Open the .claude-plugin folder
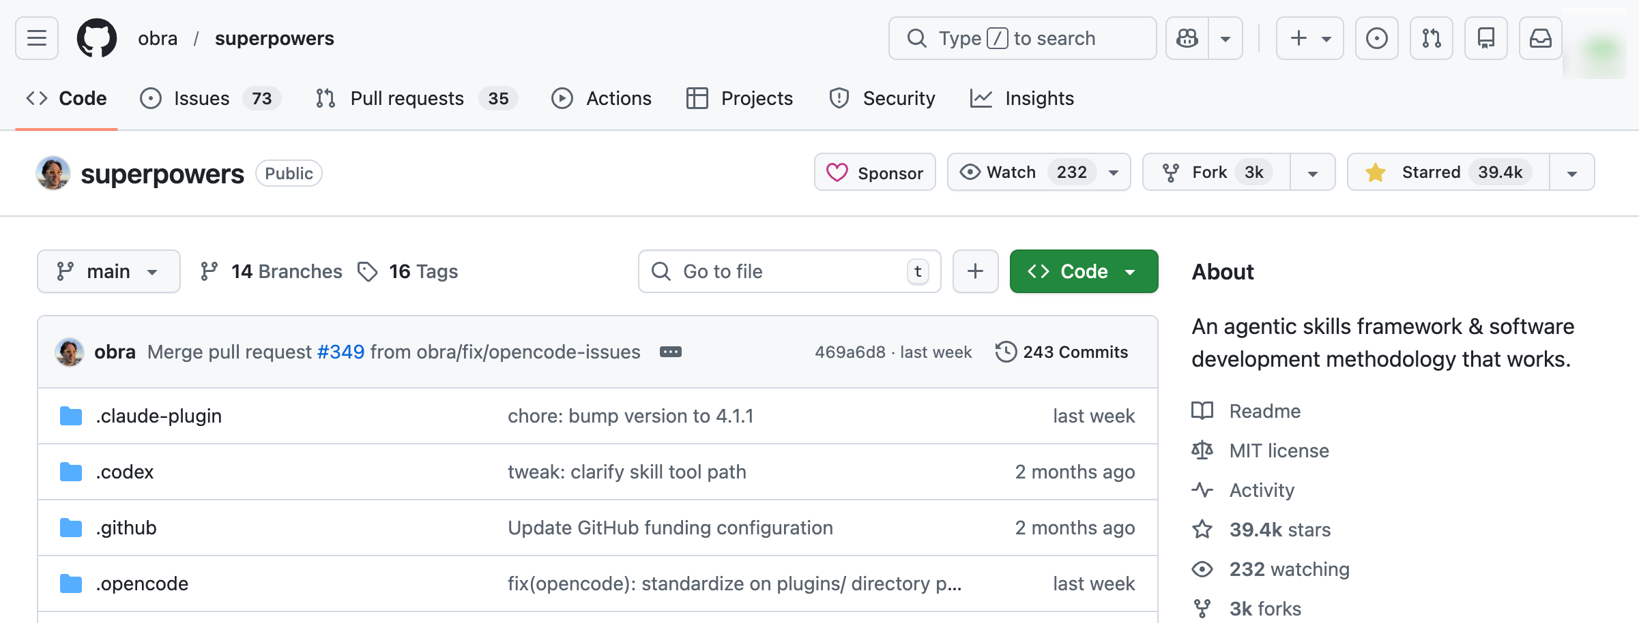Image resolution: width=1639 pixels, height=623 pixels. coord(158,416)
